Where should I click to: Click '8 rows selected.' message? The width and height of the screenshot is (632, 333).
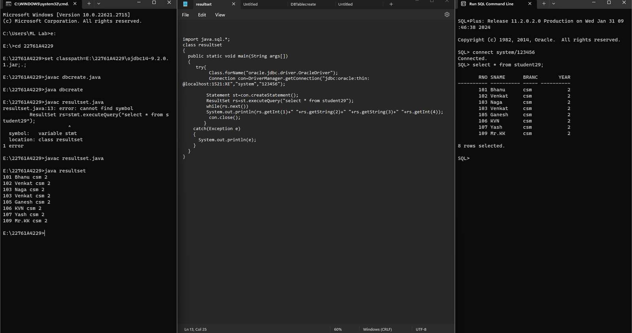pos(481,146)
